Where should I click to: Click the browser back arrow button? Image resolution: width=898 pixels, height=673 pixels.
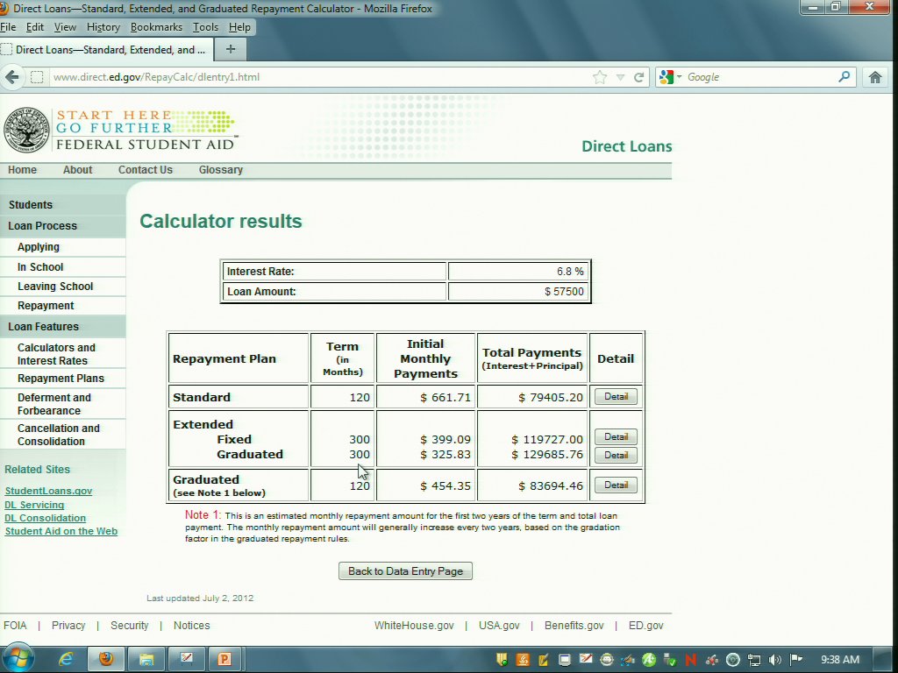pos(12,77)
